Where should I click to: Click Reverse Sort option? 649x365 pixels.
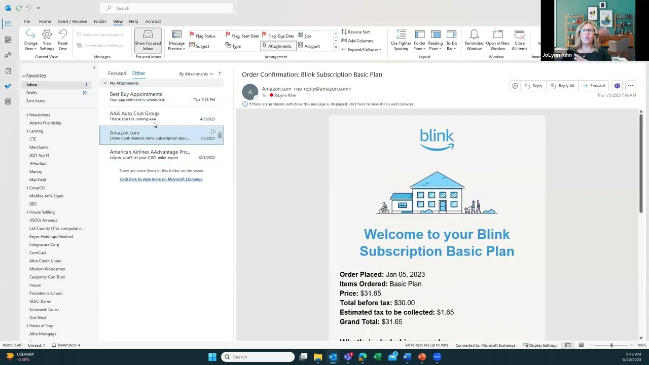click(x=355, y=32)
